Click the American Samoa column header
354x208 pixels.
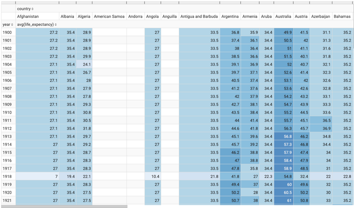tap(109, 17)
